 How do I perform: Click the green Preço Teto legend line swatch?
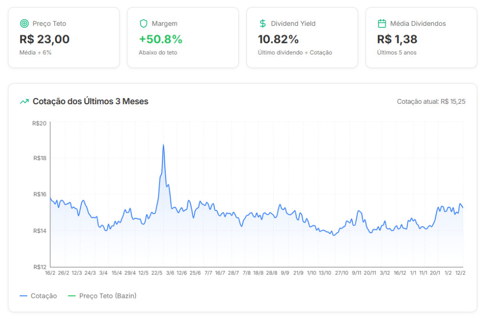pos(72,296)
